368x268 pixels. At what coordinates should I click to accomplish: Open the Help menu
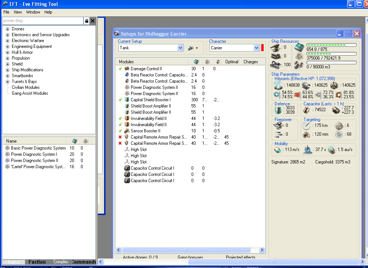(48, 12)
